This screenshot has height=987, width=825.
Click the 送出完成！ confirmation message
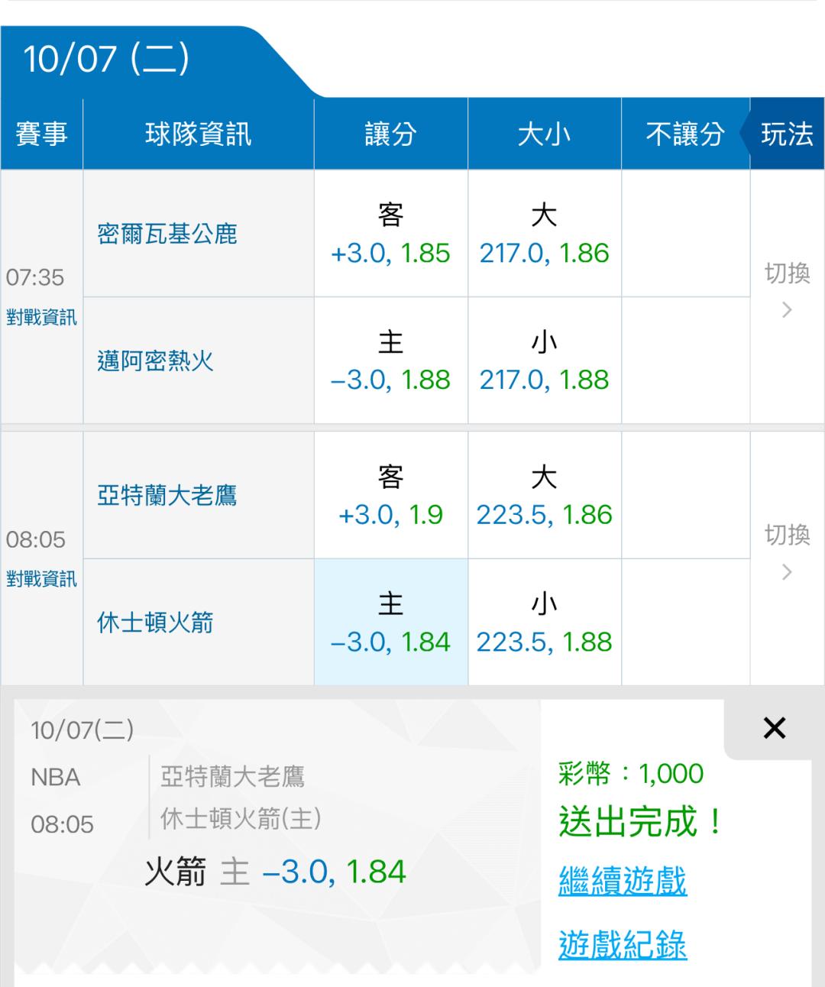[x=640, y=822]
